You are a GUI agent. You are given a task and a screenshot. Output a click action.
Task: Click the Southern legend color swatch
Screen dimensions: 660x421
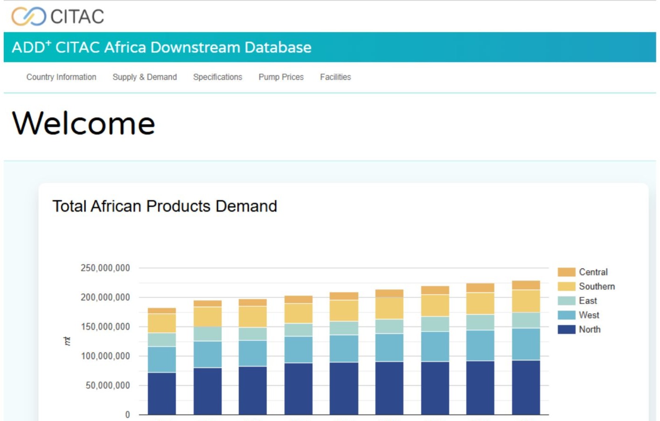pos(566,287)
